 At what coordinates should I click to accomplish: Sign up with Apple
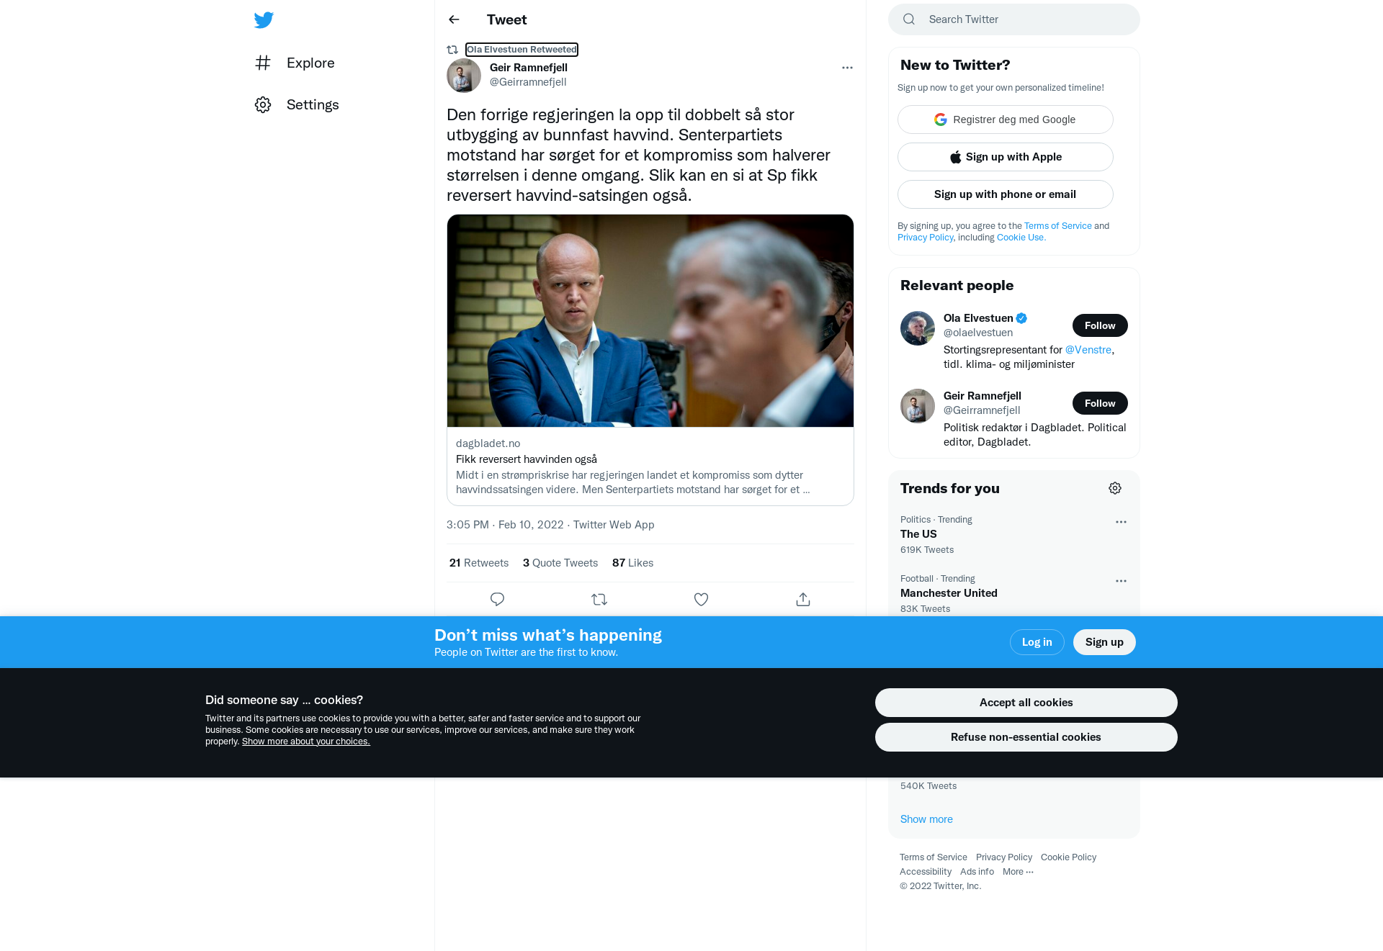[1005, 157]
